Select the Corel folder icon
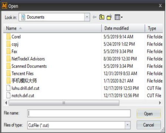The image size is (166, 133). pos(8,37)
